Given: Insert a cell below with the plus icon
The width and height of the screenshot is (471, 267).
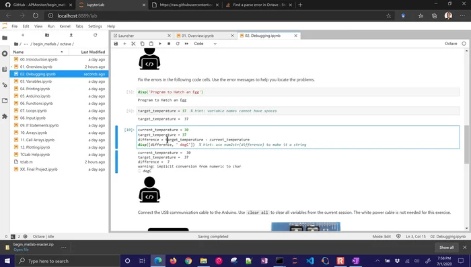Looking at the screenshot, I should coord(124,44).
